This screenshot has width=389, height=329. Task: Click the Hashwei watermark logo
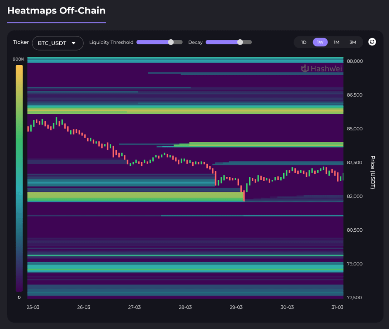tap(321, 68)
